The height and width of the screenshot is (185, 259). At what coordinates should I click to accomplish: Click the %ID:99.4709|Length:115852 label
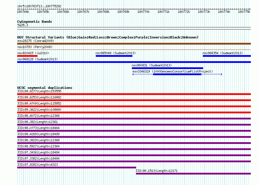point(39,103)
